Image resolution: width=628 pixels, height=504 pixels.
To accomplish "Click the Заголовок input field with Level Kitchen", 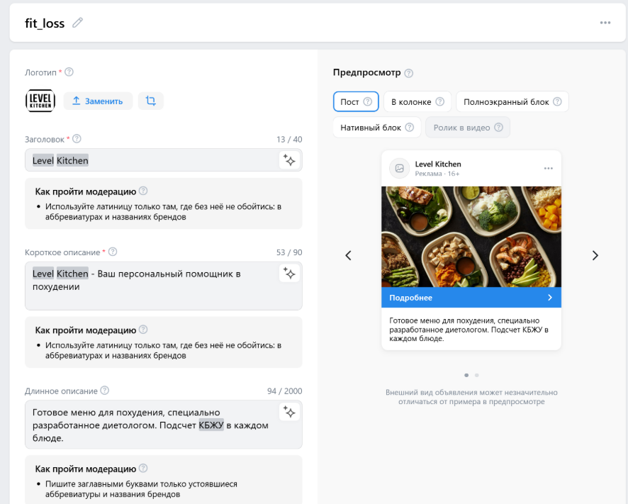I will [164, 160].
